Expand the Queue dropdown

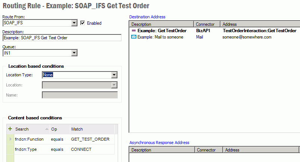(x=74, y=53)
